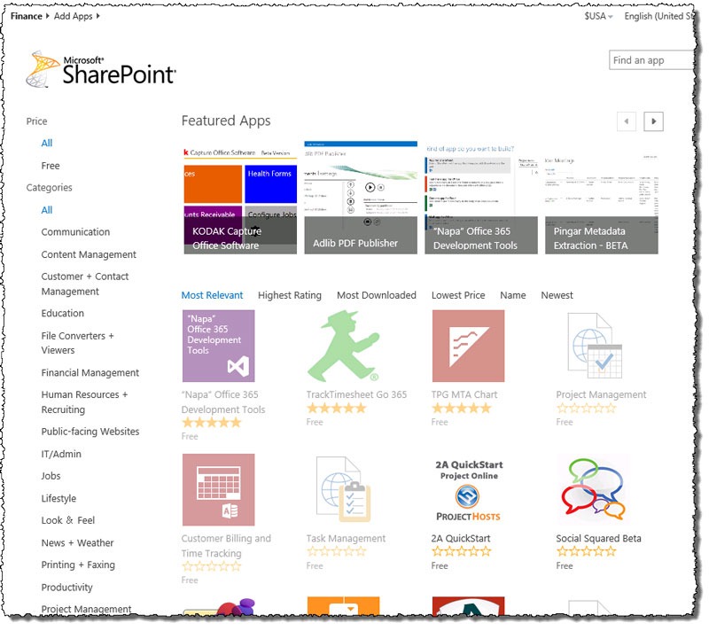Filter by Lifestyle category
This screenshot has width=709, height=631.
point(58,498)
